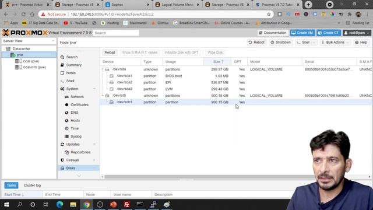The height and width of the screenshot is (210, 373).
Task: Open the Syslog page
Action: click(76, 136)
